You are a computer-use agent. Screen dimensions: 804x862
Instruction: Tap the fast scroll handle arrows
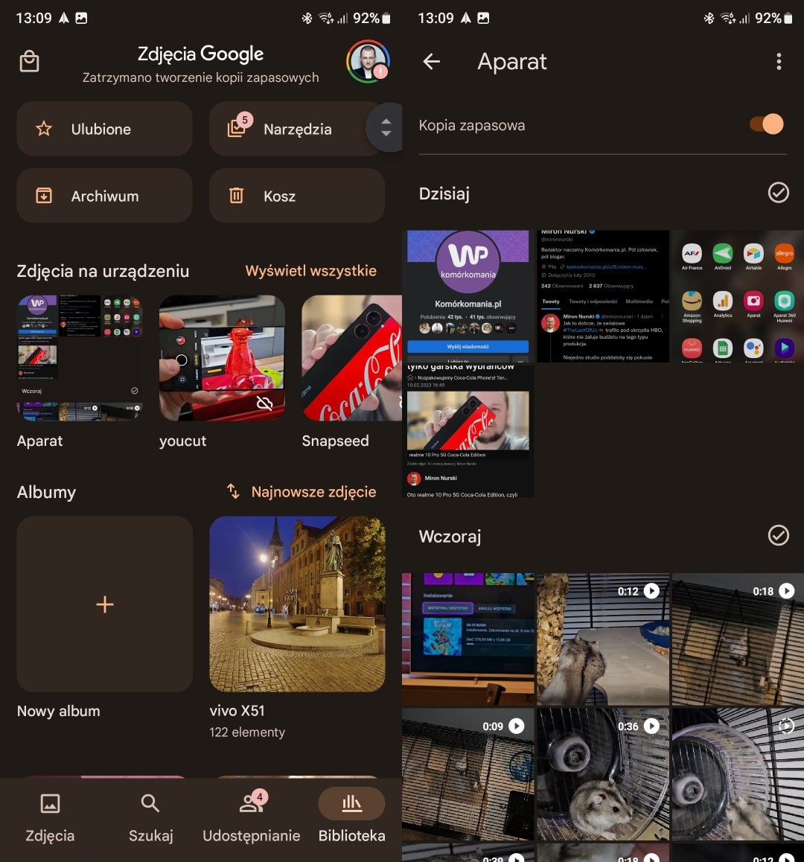(x=386, y=127)
